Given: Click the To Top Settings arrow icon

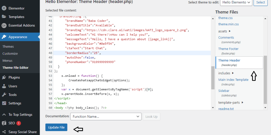Looking at the screenshot, I should pyautogui.click(x=4, y=115).
